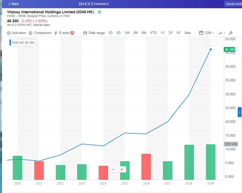
Task: Star Vitasoy to add to watchlist
Action: click(x=99, y=12)
